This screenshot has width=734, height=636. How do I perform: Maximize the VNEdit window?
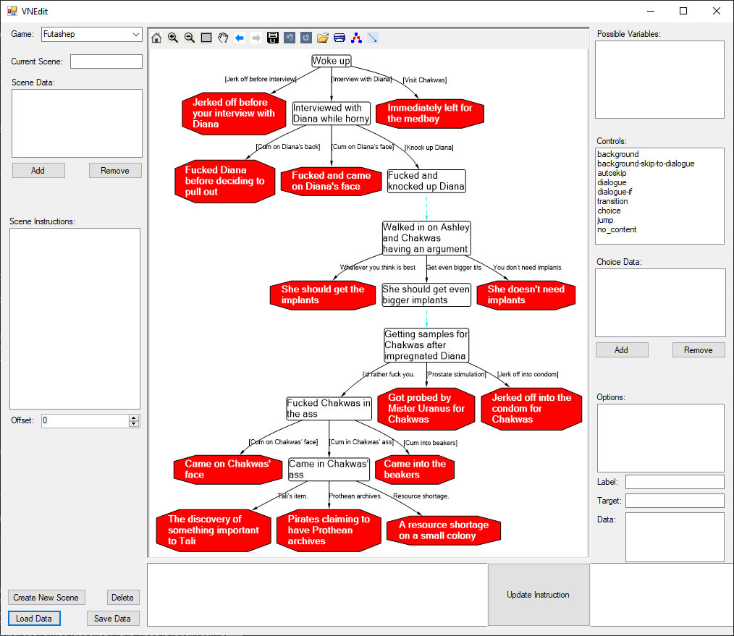click(683, 11)
